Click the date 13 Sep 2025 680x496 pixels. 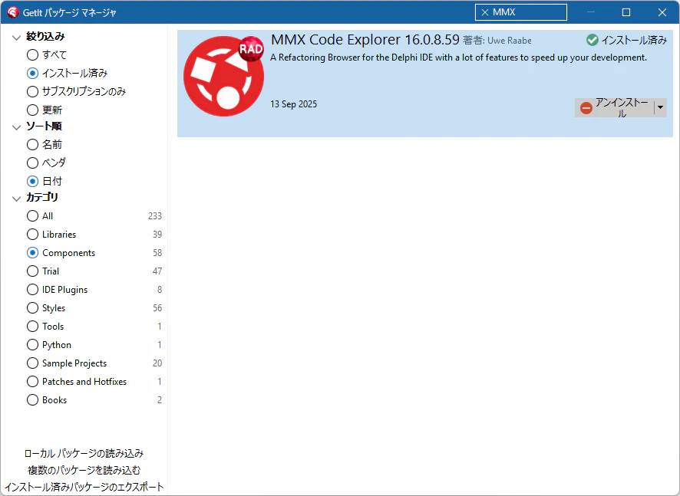point(294,104)
